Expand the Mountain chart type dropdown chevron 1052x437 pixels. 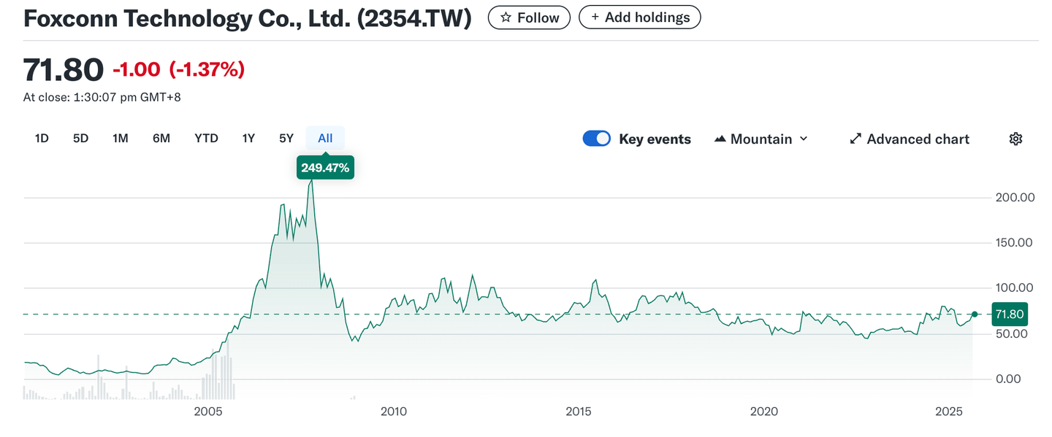804,139
